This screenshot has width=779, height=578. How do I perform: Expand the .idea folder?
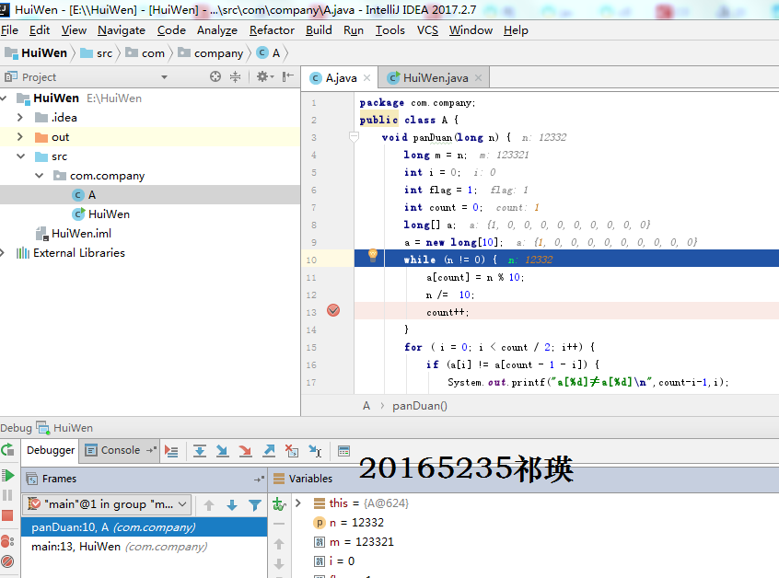tap(20, 118)
